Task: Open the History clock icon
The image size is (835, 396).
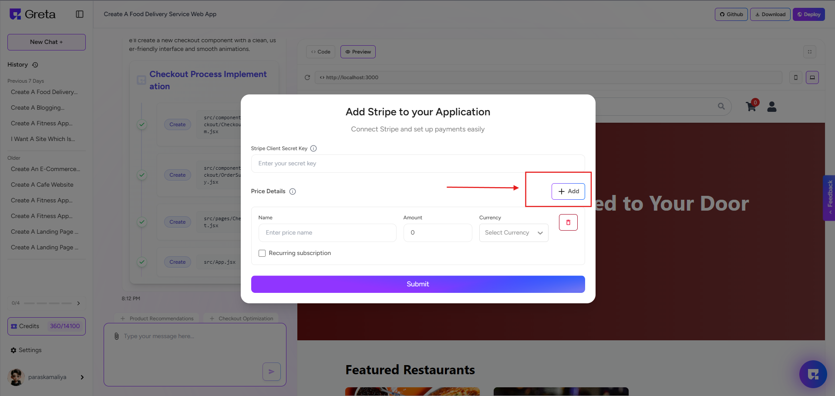Action: coord(35,65)
